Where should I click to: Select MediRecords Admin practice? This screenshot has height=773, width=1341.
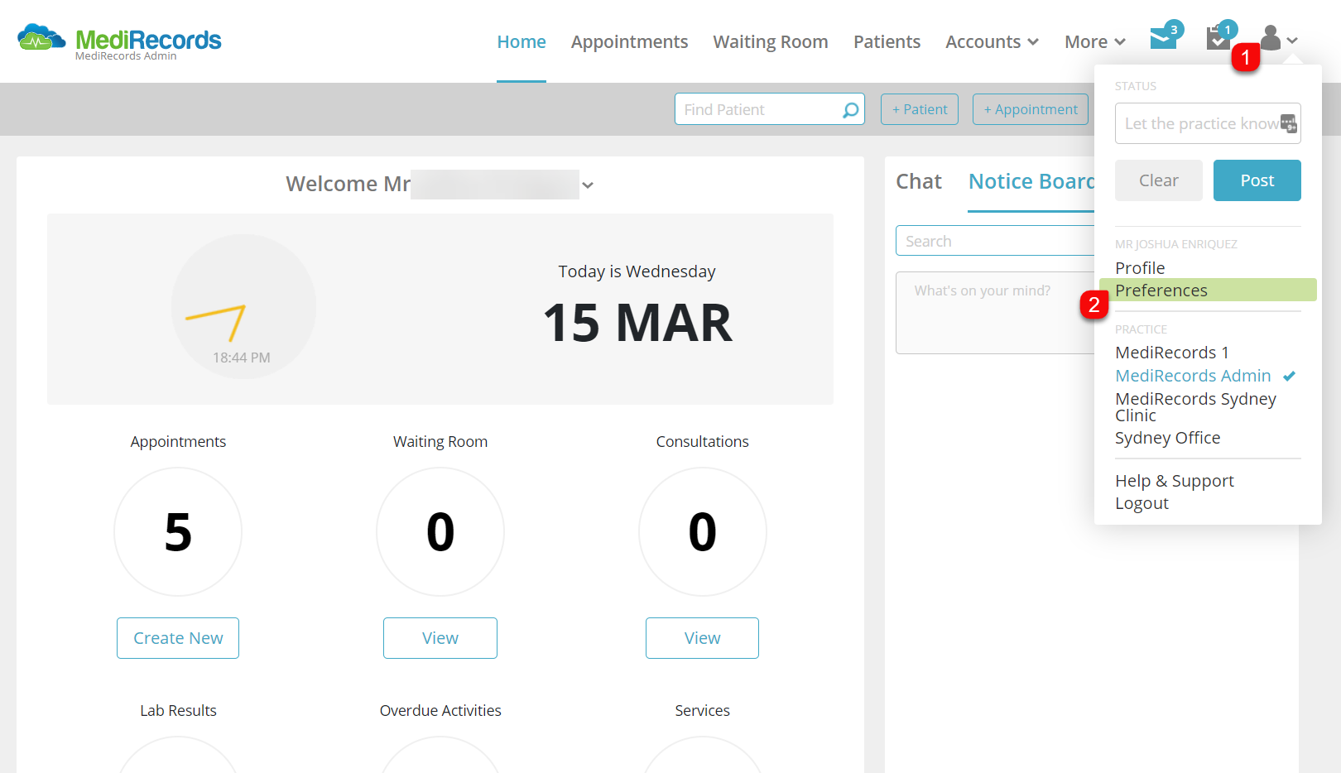click(x=1193, y=376)
